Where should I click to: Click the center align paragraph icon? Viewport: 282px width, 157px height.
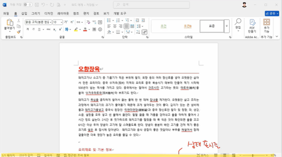tap(114, 26)
